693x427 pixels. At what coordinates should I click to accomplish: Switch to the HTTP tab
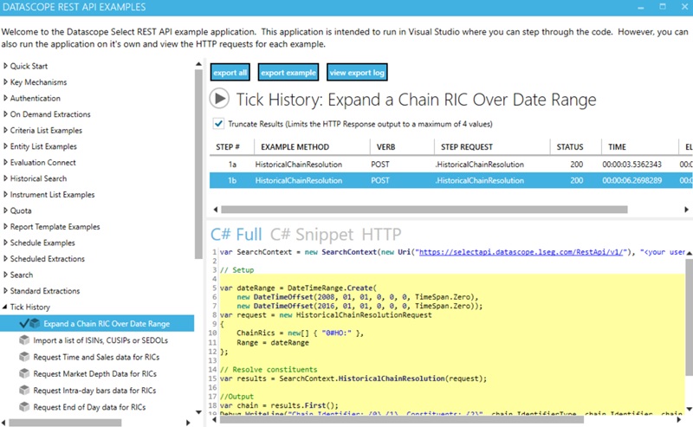tap(382, 234)
